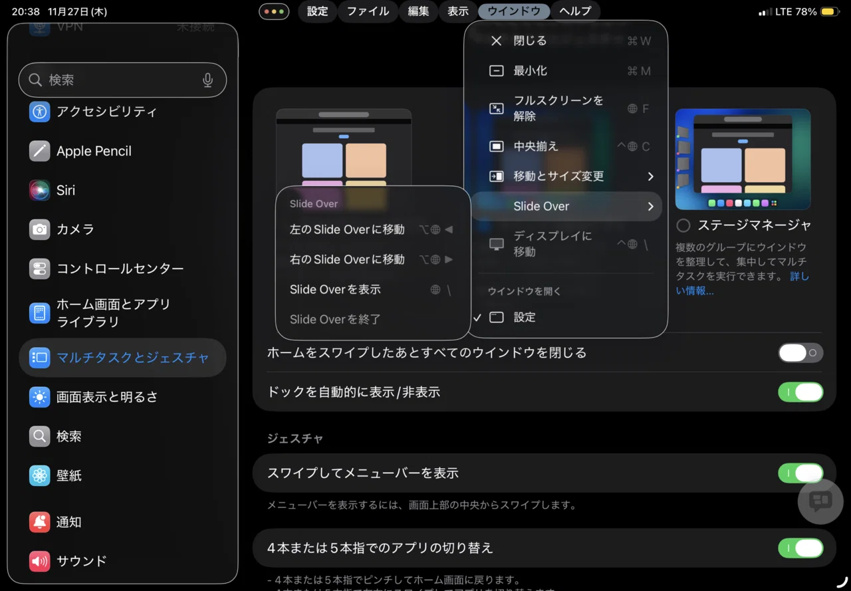Expand the Move & Resize (移動とサイズ変更) submenu
This screenshot has width=851, height=591.
coord(571,176)
